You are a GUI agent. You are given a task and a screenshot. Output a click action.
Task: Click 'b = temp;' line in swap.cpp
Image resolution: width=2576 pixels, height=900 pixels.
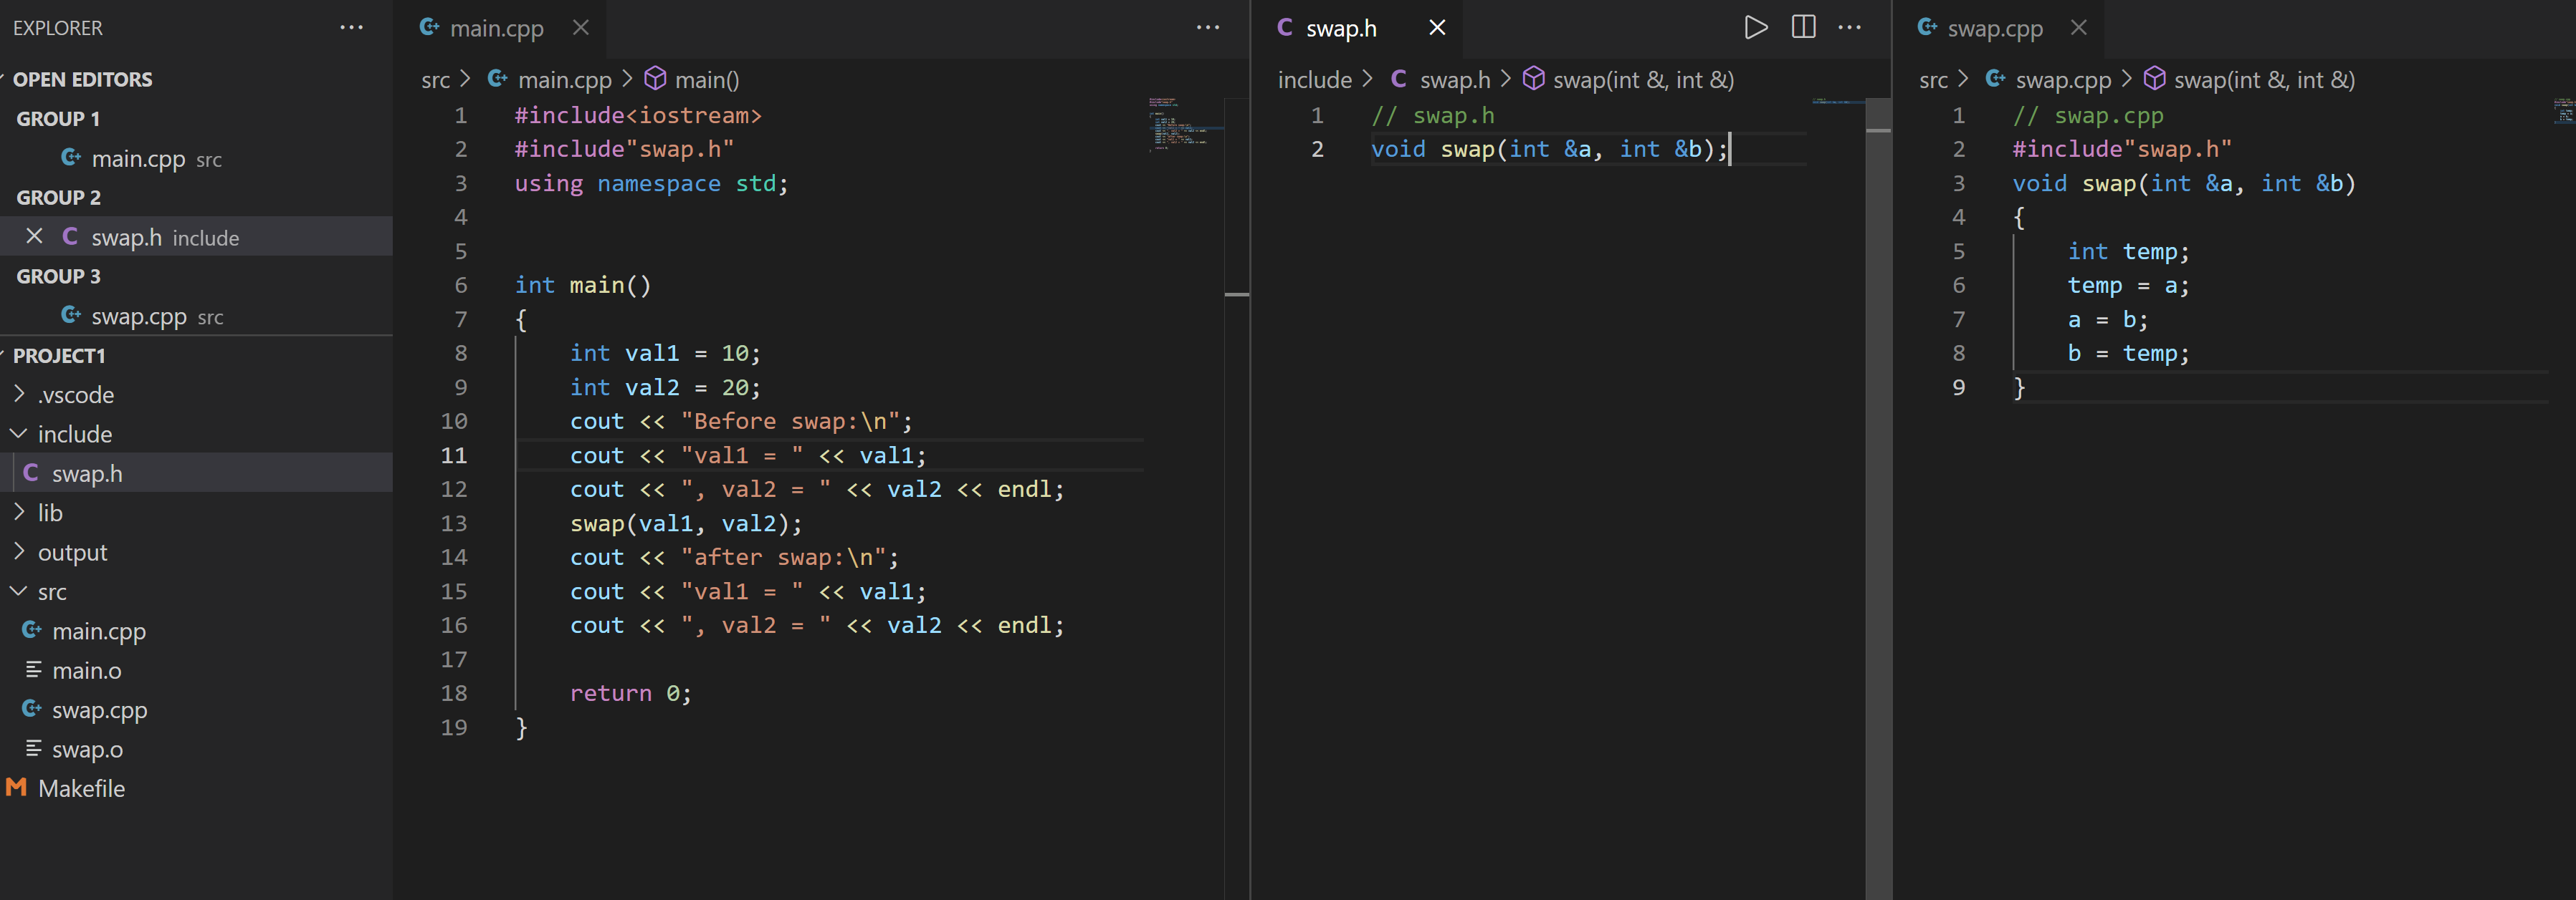click(2128, 354)
